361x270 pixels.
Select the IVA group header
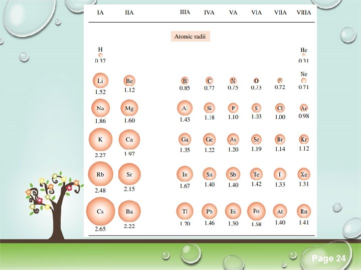(x=209, y=12)
